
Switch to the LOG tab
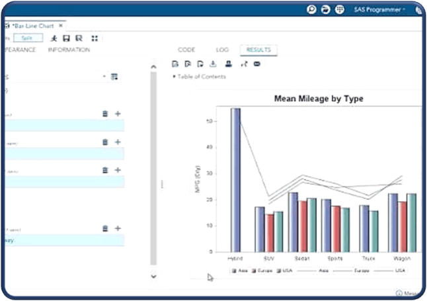(222, 50)
